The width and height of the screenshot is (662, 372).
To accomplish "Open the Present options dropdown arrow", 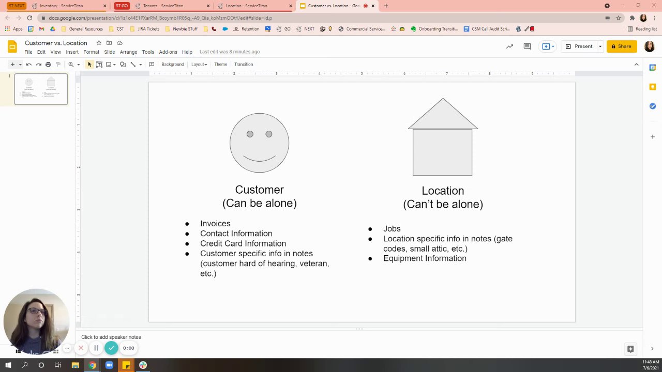I will [x=600, y=47].
